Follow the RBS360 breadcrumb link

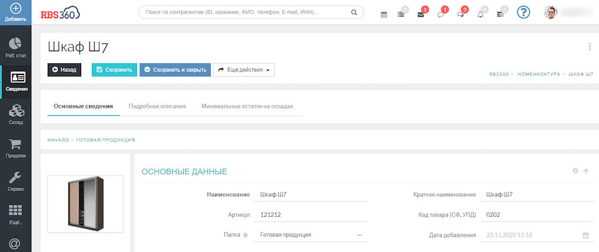tap(499, 74)
